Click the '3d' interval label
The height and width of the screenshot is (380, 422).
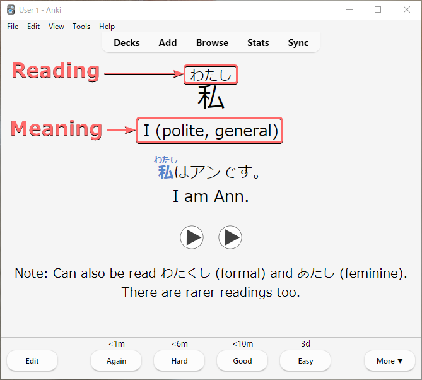coord(306,343)
